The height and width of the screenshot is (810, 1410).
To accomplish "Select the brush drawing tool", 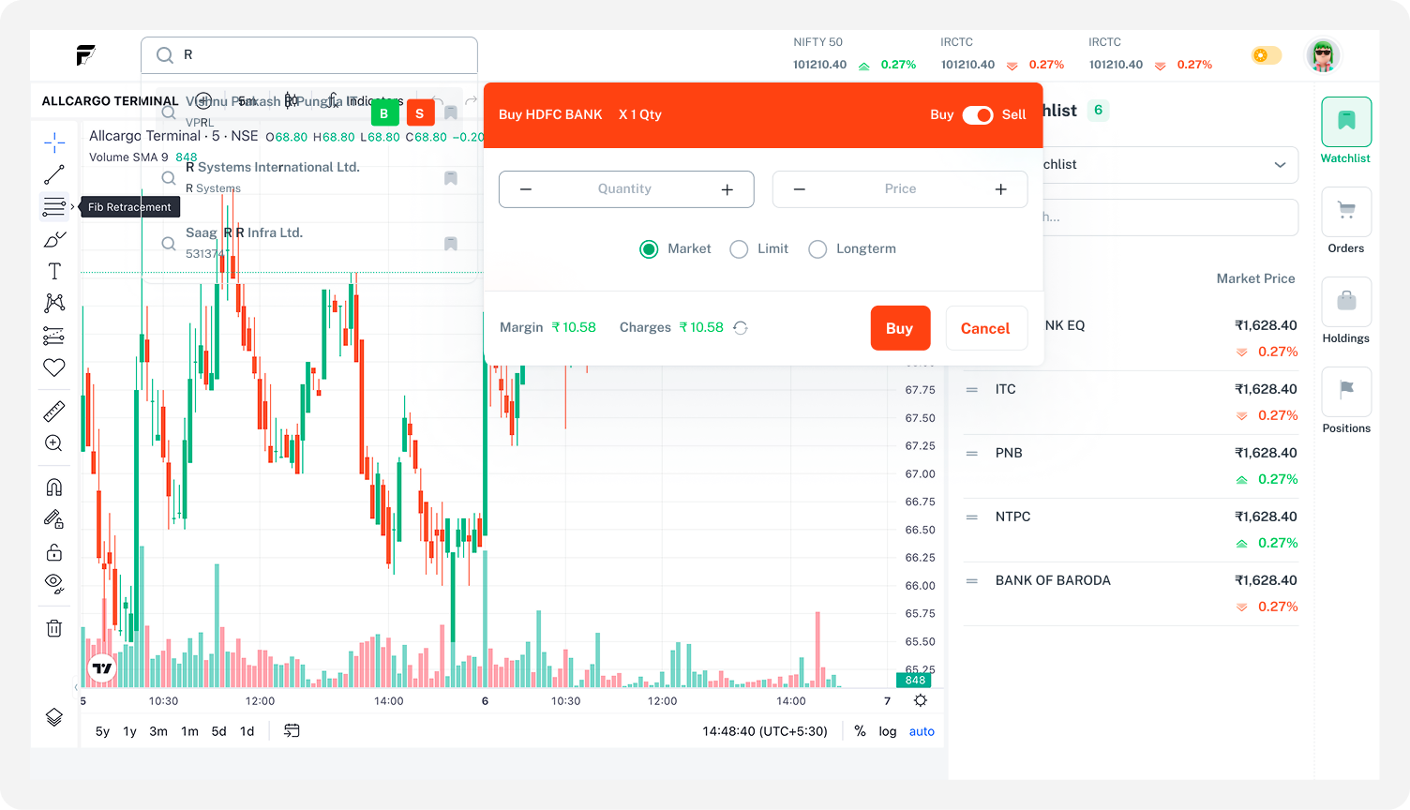I will [54, 239].
